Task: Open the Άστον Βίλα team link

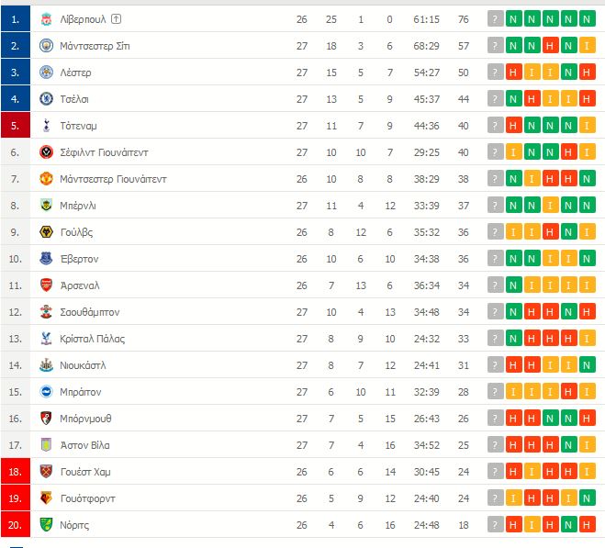Action: (x=84, y=445)
